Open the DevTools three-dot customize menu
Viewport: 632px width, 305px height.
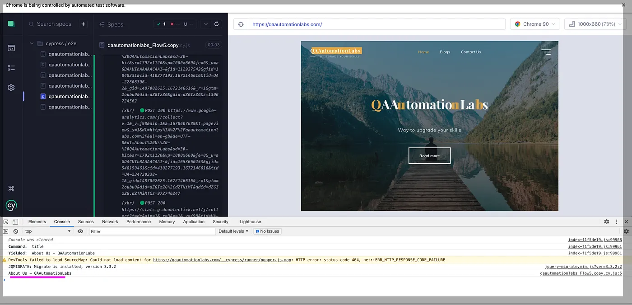click(617, 221)
